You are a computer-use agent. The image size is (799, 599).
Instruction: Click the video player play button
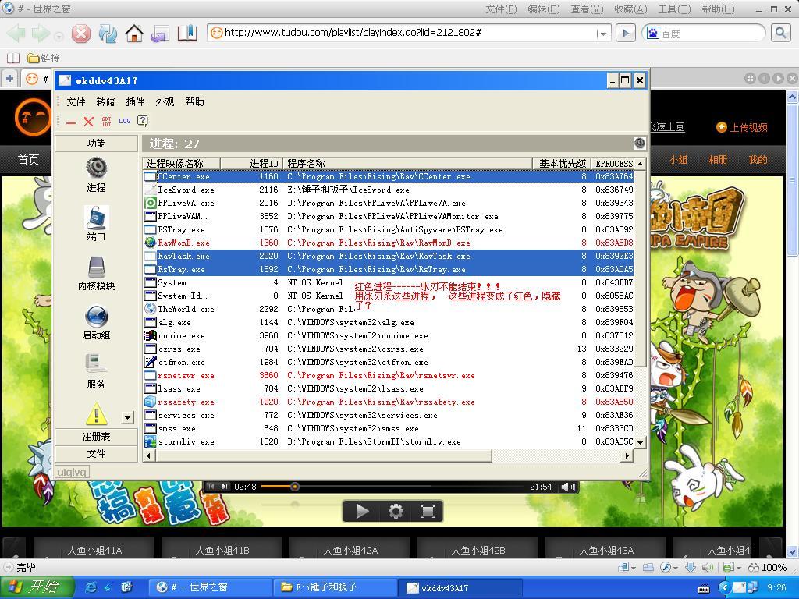click(x=362, y=511)
